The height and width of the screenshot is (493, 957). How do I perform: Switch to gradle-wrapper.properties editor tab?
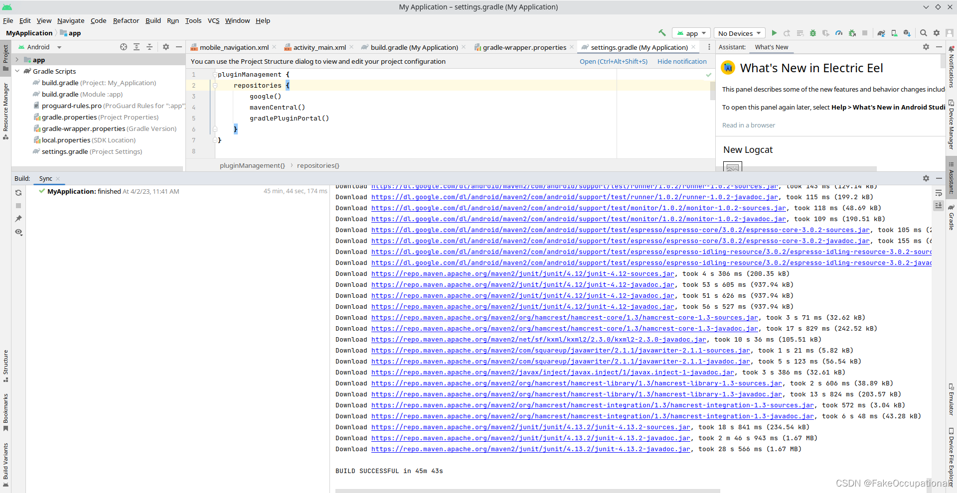524,47
